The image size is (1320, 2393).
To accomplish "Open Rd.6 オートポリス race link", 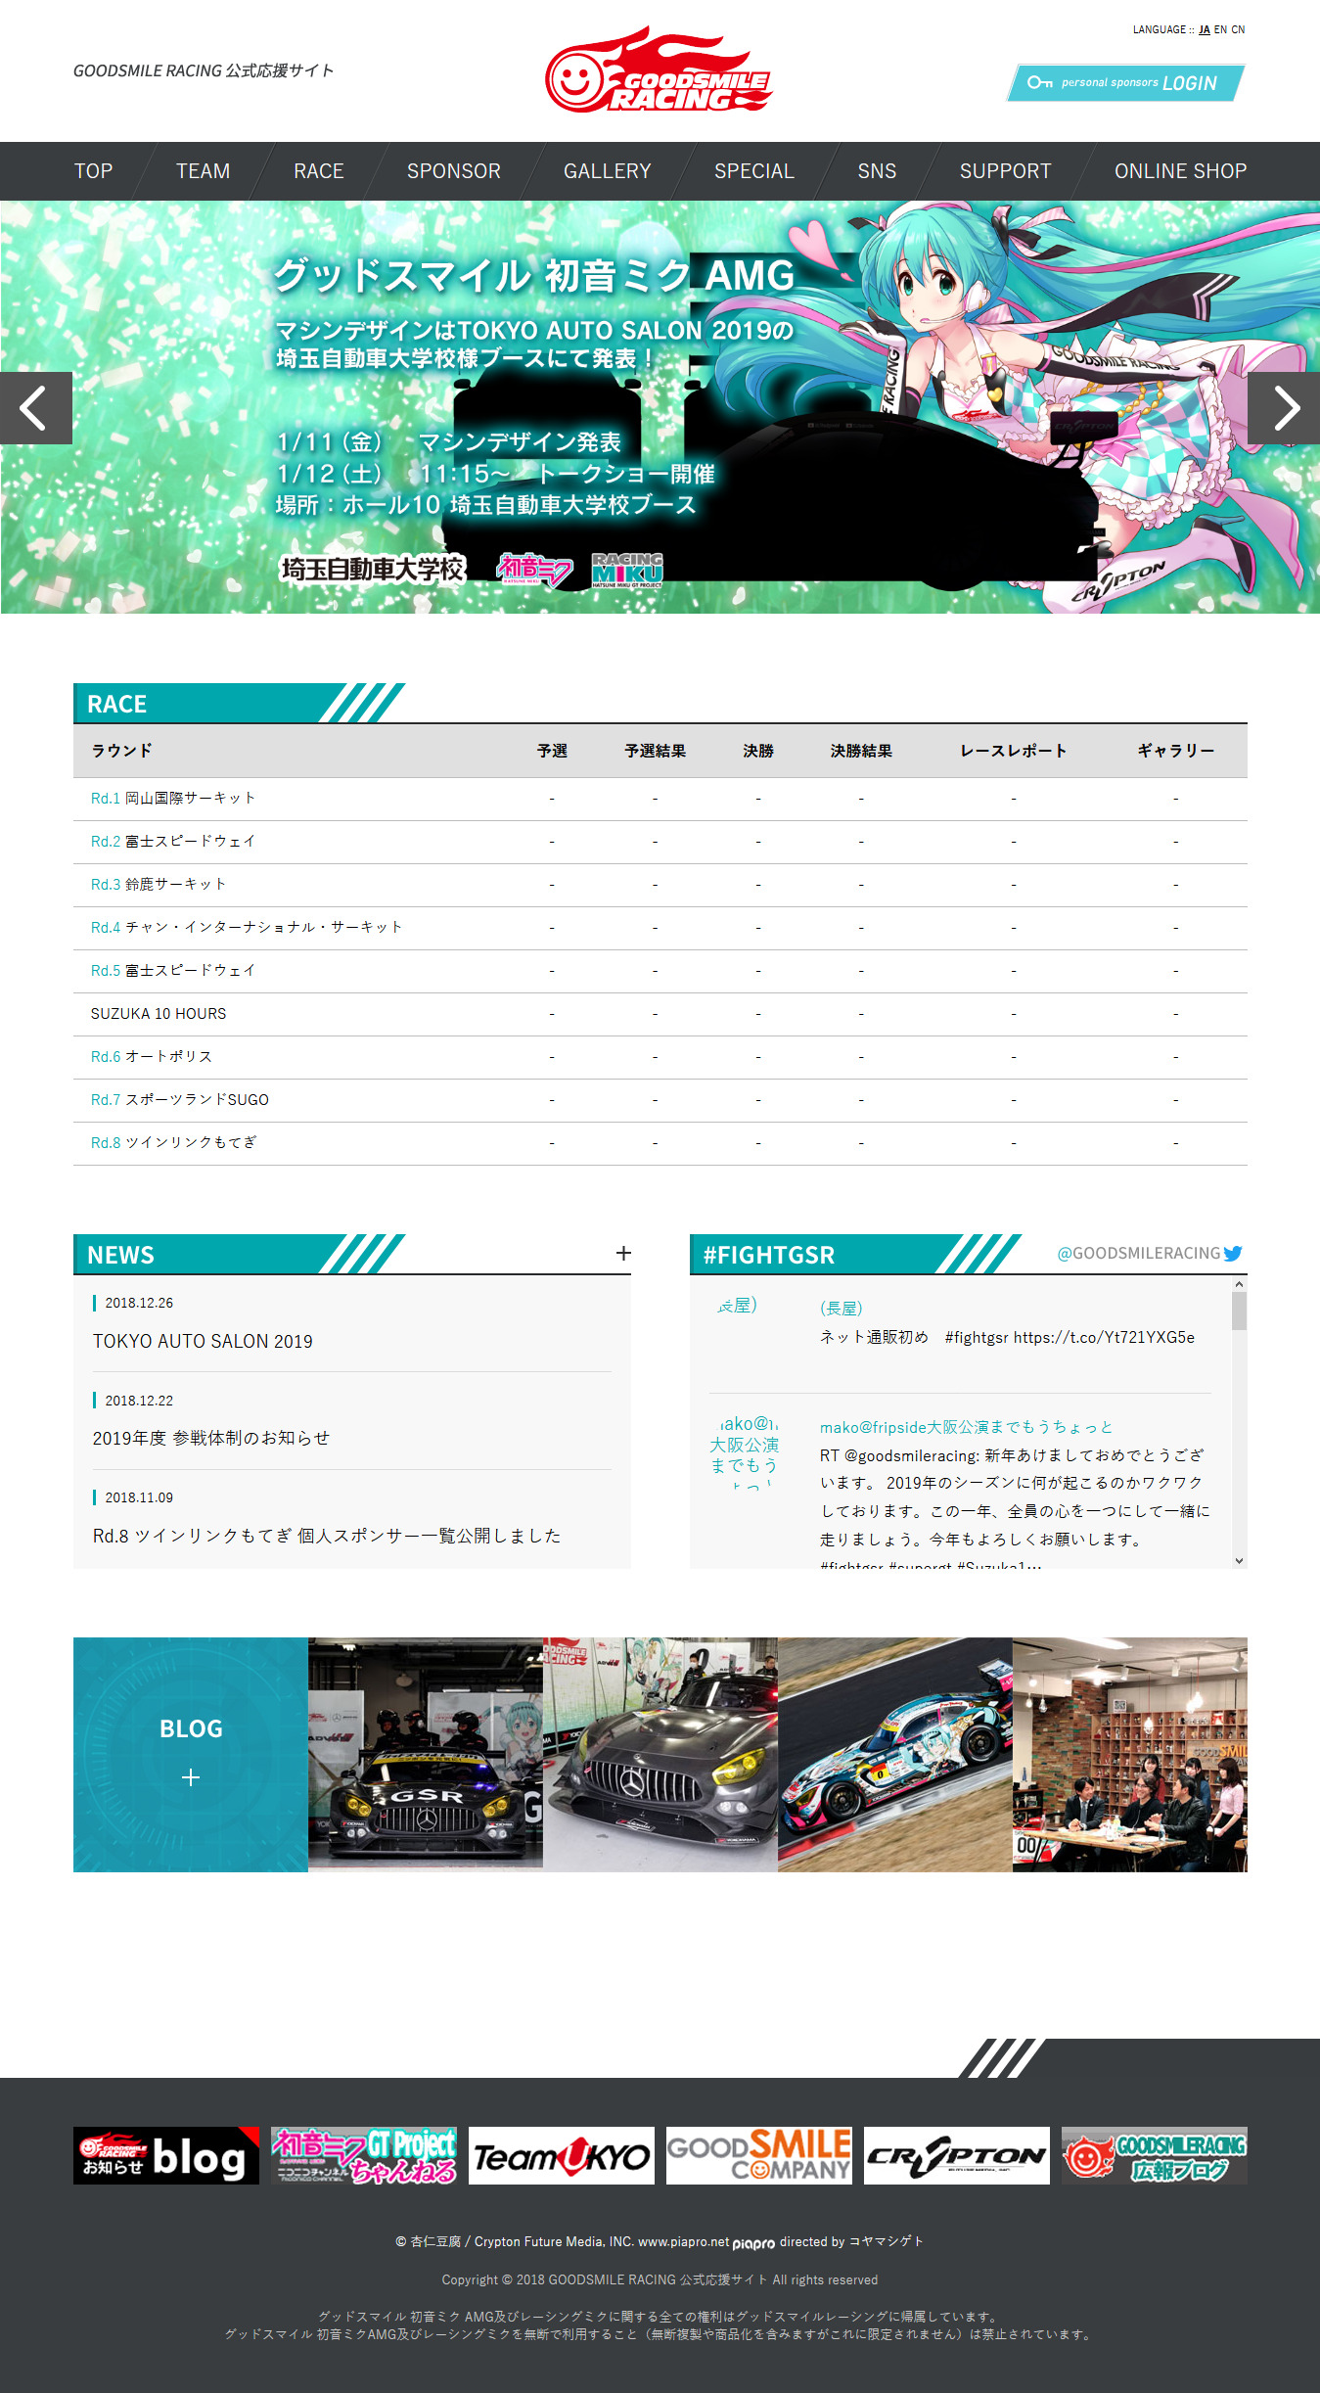I will click(x=152, y=1057).
